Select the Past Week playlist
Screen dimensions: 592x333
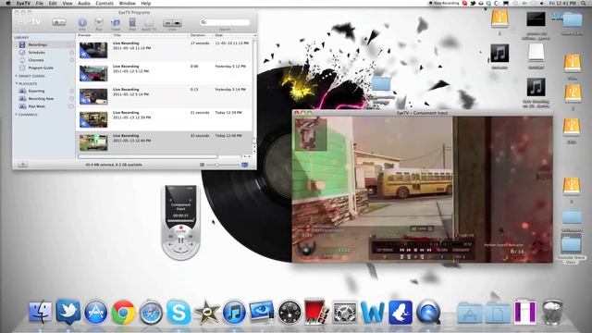click(x=43, y=106)
